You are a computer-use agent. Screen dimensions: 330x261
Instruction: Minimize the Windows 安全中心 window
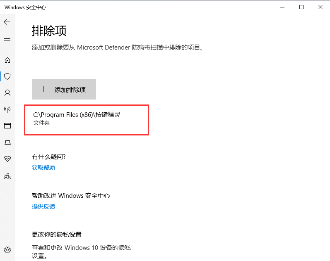click(282, 7)
